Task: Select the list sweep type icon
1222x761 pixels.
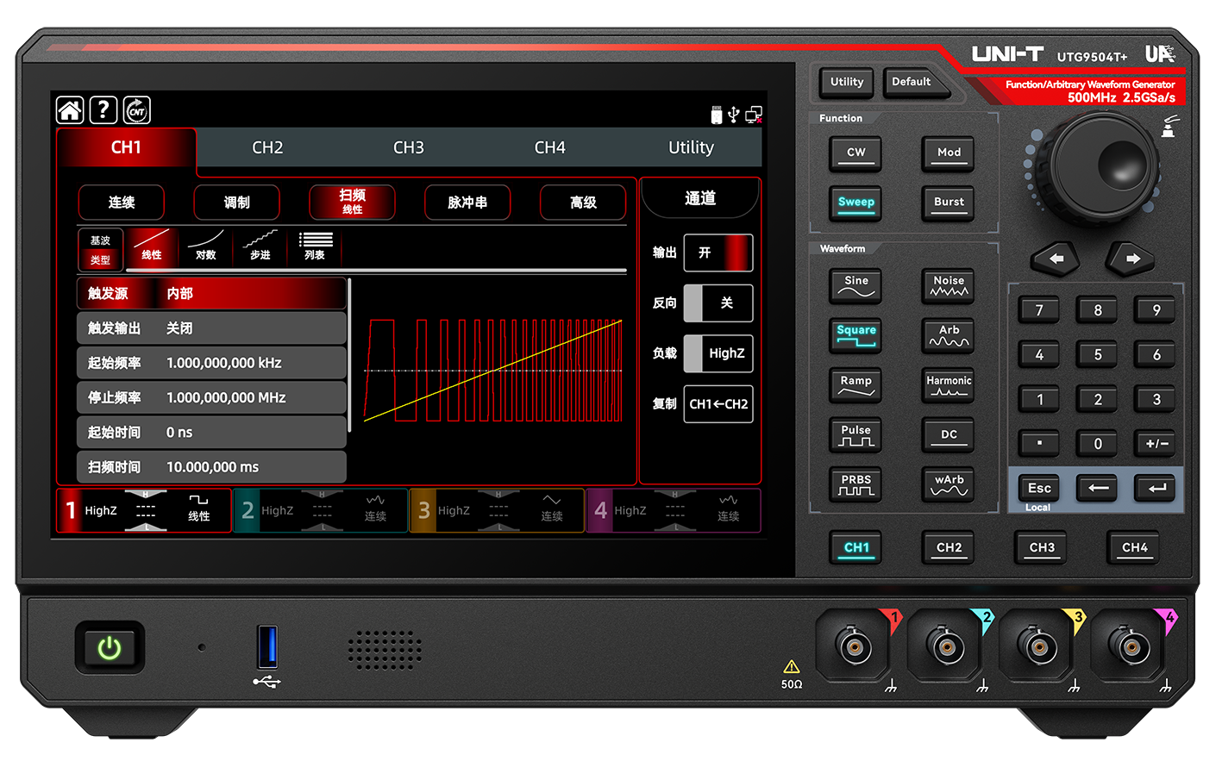Action: click(x=315, y=246)
